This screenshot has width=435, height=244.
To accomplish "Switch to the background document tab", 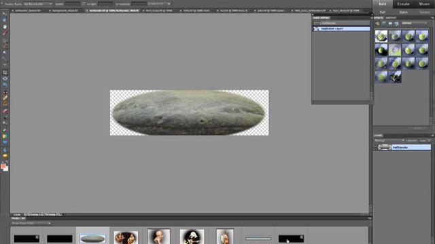I will pyautogui.click(x=65, y=11).
